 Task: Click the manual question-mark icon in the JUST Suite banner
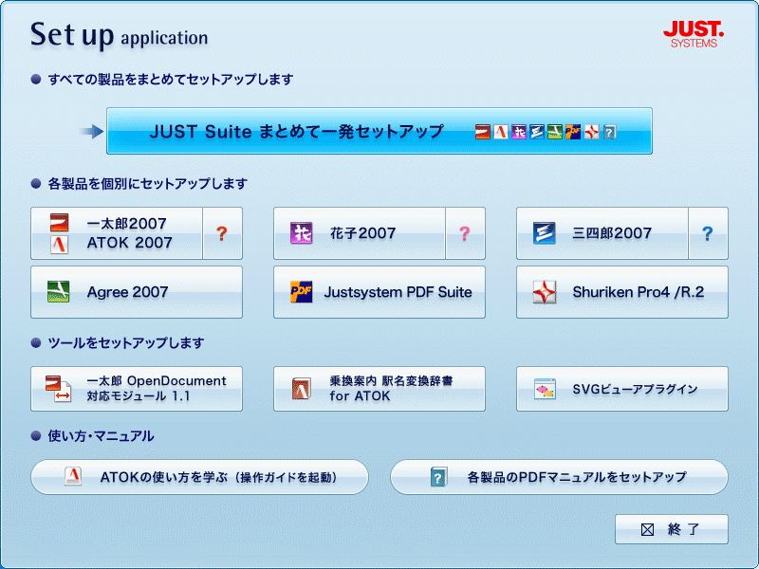pos(610,132)
